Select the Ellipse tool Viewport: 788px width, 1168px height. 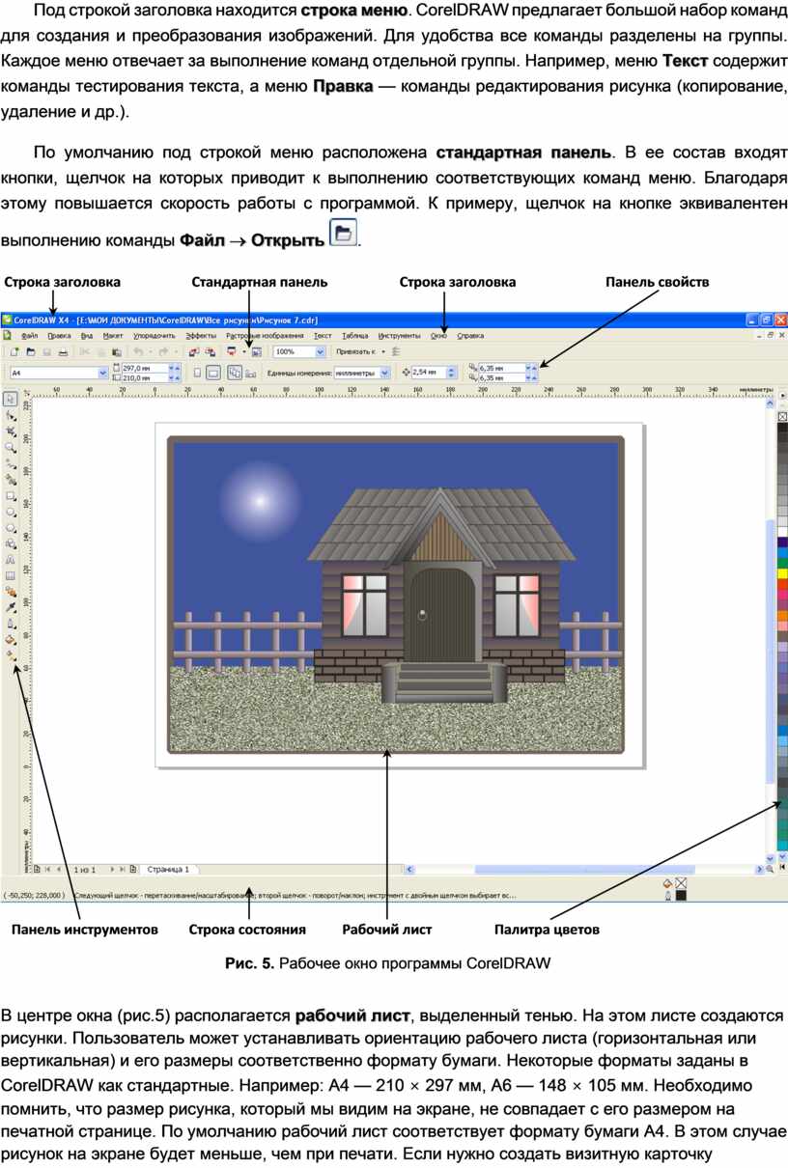click(x=11, y=512)
